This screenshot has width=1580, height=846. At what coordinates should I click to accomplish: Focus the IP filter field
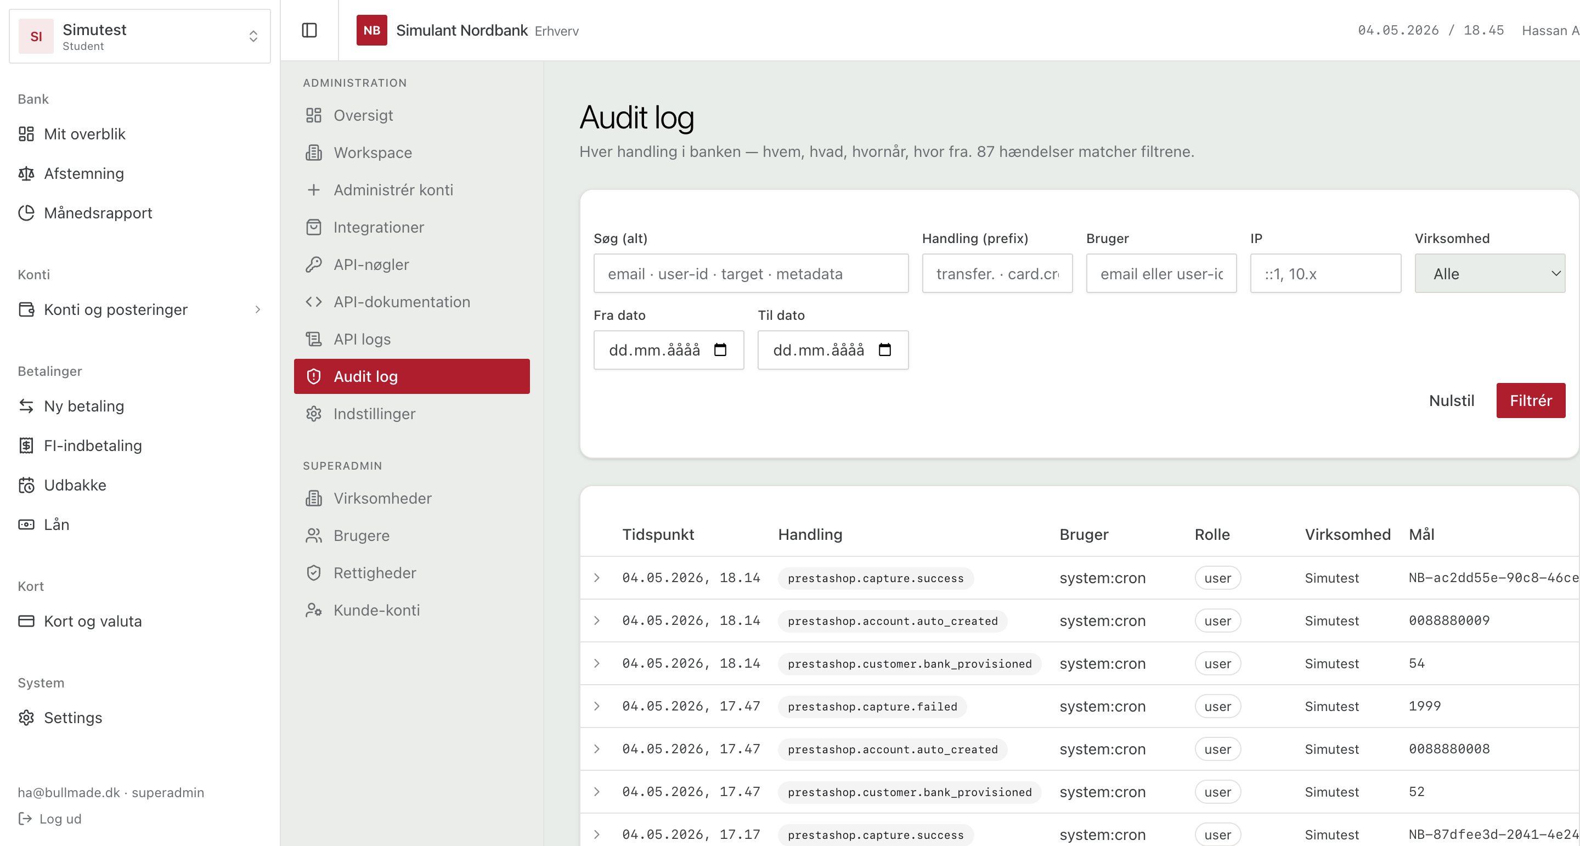click(1325, 274)
